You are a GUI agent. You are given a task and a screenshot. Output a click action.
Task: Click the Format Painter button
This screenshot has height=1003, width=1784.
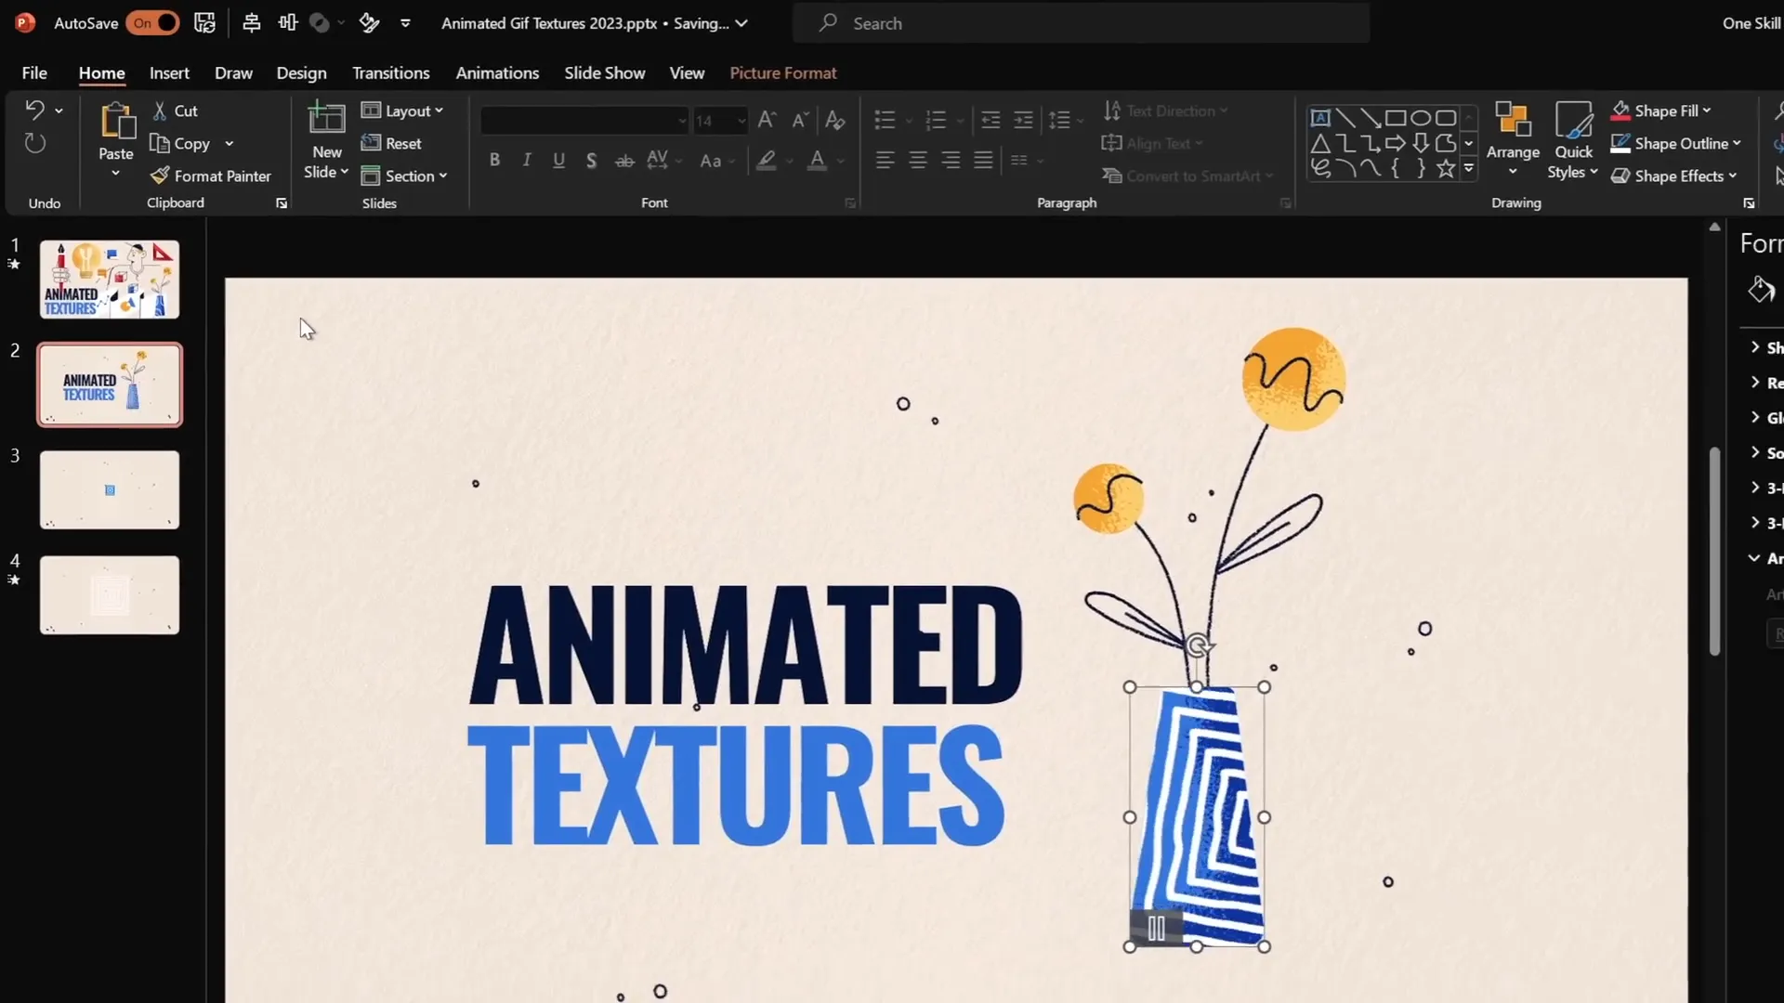click(211, 176)
